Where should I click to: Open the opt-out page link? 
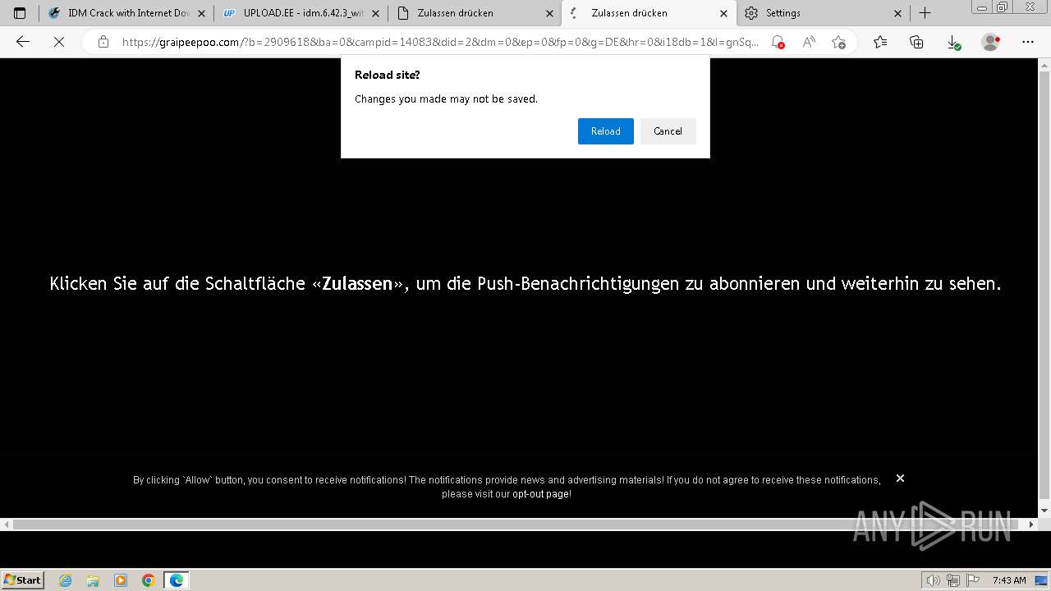(x=541, y=494)
